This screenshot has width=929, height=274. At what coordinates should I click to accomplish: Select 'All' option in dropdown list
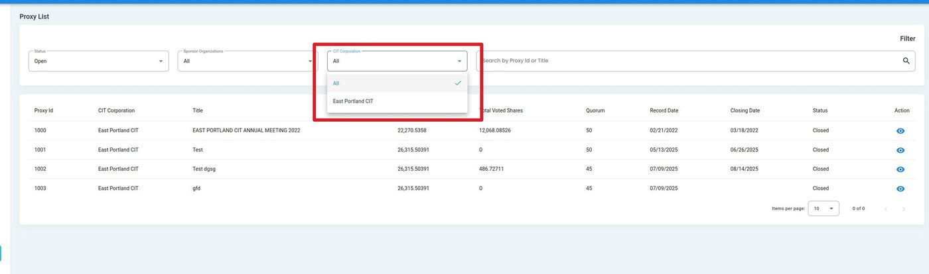tap(396, 83)
